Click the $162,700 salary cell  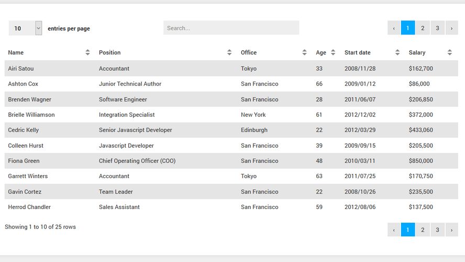pos(421,69)
